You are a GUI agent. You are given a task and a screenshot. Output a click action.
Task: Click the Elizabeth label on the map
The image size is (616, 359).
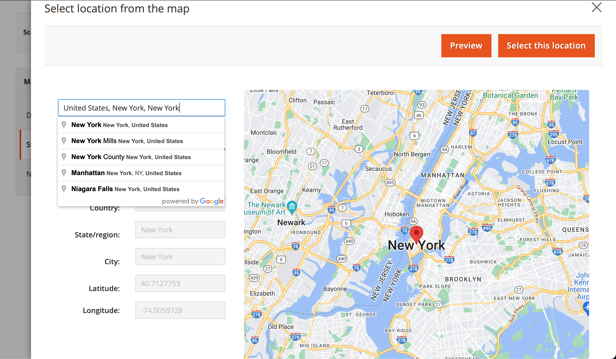(262, 293)
